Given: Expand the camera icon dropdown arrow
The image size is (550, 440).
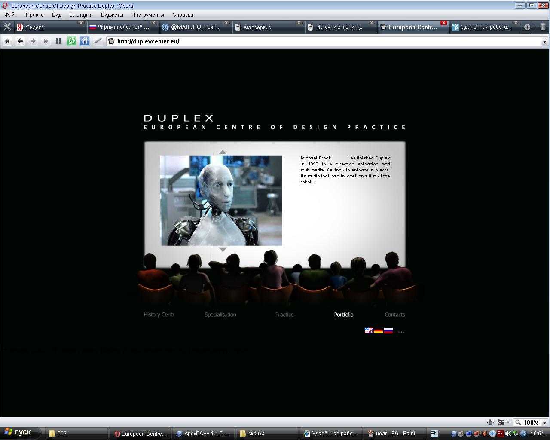Looking at the screenshot, I should (508, 422).
